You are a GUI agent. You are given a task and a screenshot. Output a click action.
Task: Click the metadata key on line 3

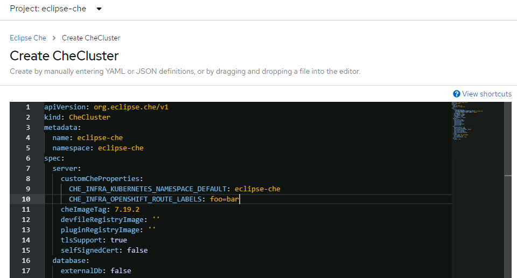pos(61,127)
